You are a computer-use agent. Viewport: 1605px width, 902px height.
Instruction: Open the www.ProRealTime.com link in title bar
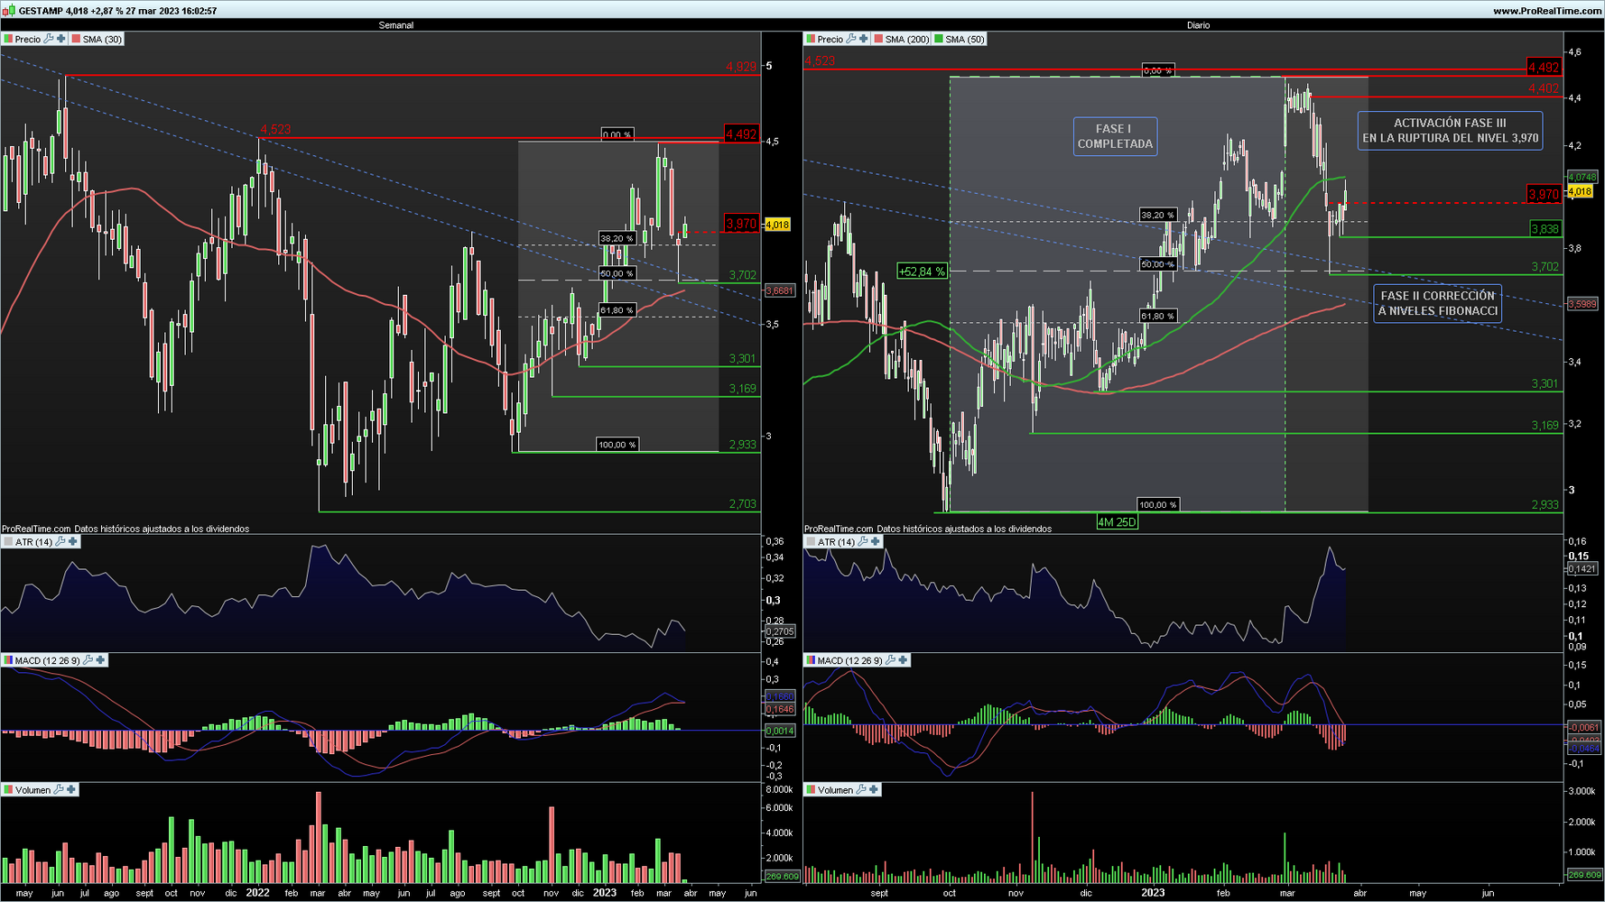click(1547, 11)
